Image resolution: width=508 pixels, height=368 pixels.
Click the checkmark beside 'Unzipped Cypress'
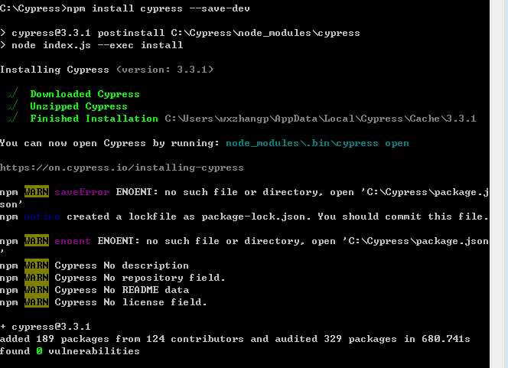pyautogui.click(x=12, y=106)
